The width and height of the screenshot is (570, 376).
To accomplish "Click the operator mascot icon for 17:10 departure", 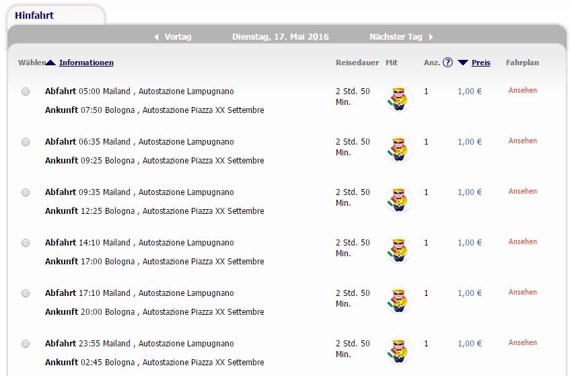I will coord(399,301).
